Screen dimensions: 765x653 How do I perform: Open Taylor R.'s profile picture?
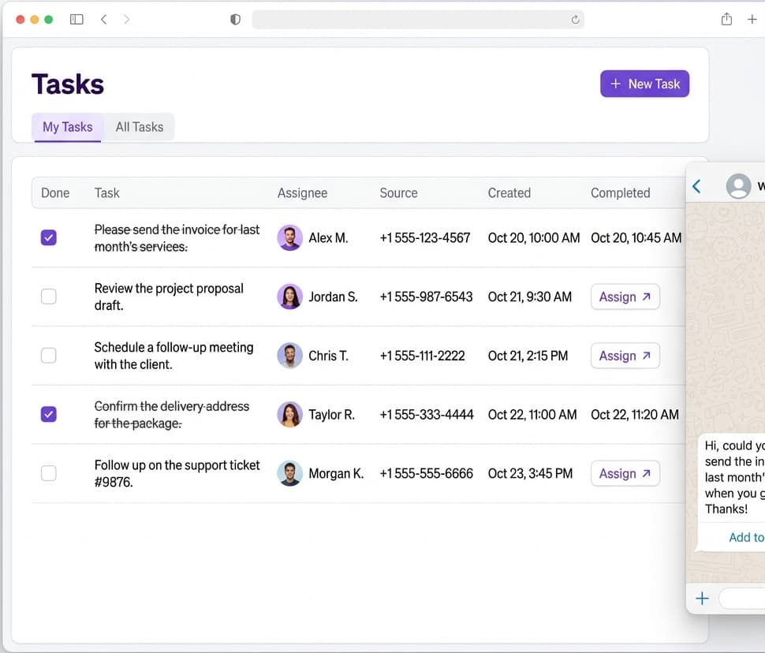[289, 414]
